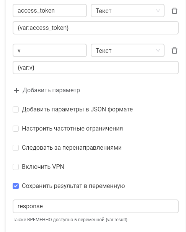
Task: Check the Настроить частотные ограничения box
Action: 16,129
